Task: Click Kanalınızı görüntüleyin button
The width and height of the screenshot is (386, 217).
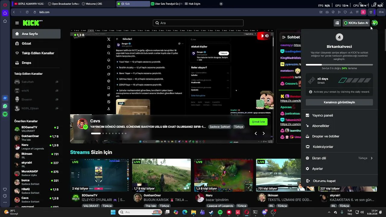Action: (x=339, y=102)
